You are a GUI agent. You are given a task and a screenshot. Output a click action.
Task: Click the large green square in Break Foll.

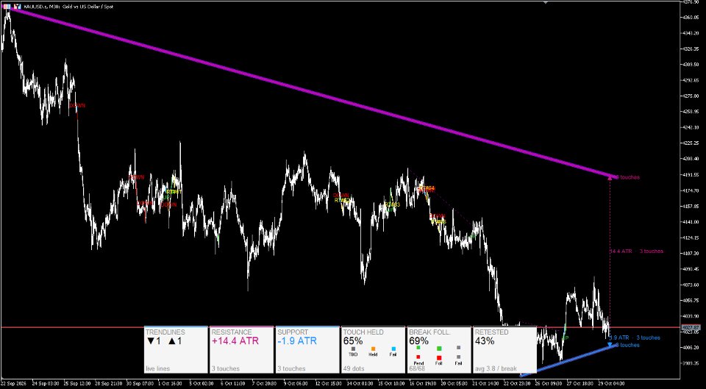coord(439,349)
